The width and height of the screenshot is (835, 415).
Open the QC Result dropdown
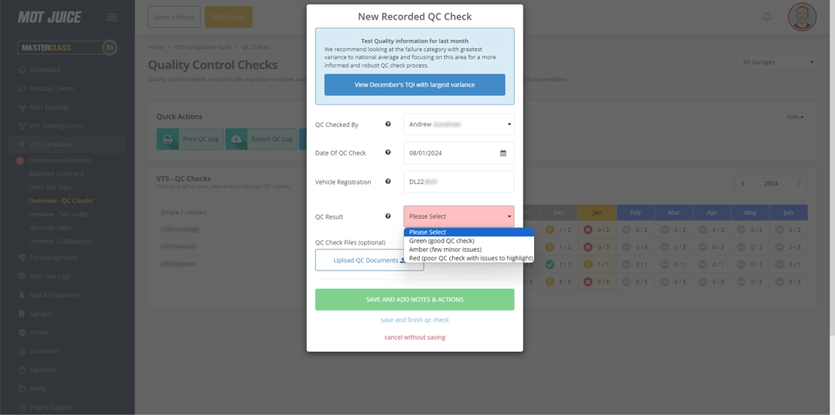[x=459, y=217]
